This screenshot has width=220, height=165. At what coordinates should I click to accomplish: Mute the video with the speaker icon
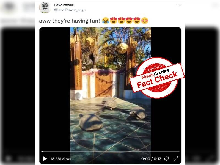tap(167, 159)
